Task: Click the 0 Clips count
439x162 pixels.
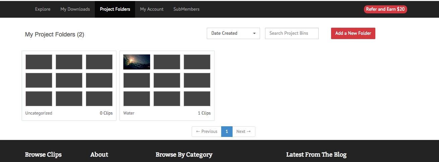Action: tap(106, 113)
